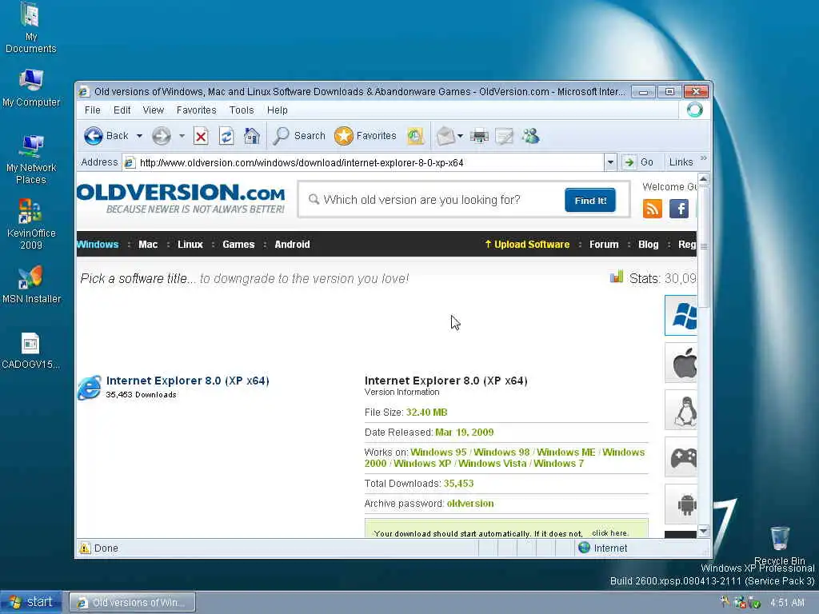Image resolution: width=819 pixels, height=614 pixels.
Task: Select the Android robot platform tile
Action: 681,504
